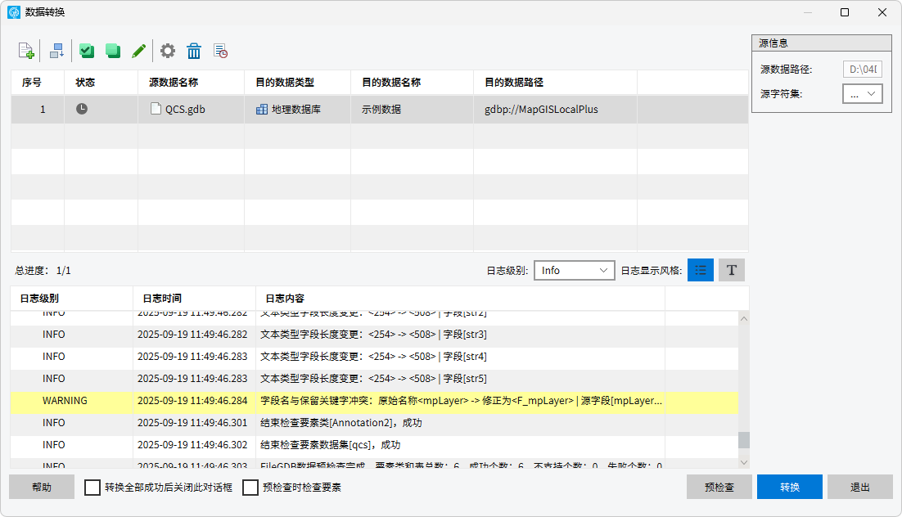Open the 日志级别 Info dropdown
This screenshot has height=517, width=902.
pyautogui.click(x=574, y=270)
